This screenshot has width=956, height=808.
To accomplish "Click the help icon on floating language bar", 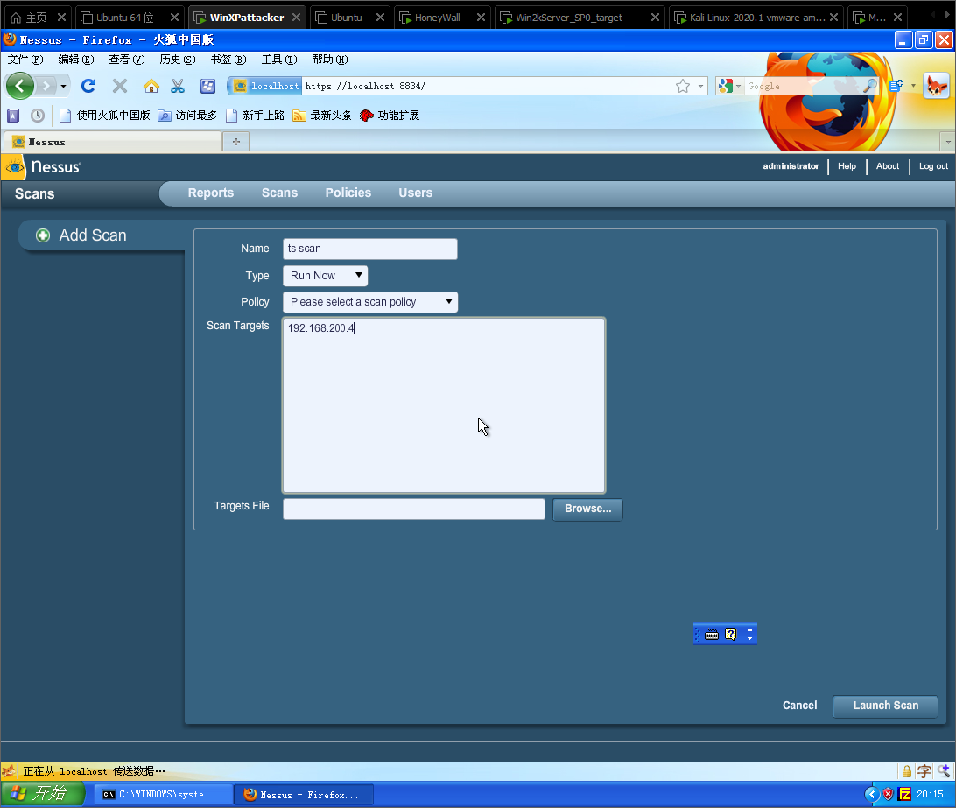I will (730, 635).
